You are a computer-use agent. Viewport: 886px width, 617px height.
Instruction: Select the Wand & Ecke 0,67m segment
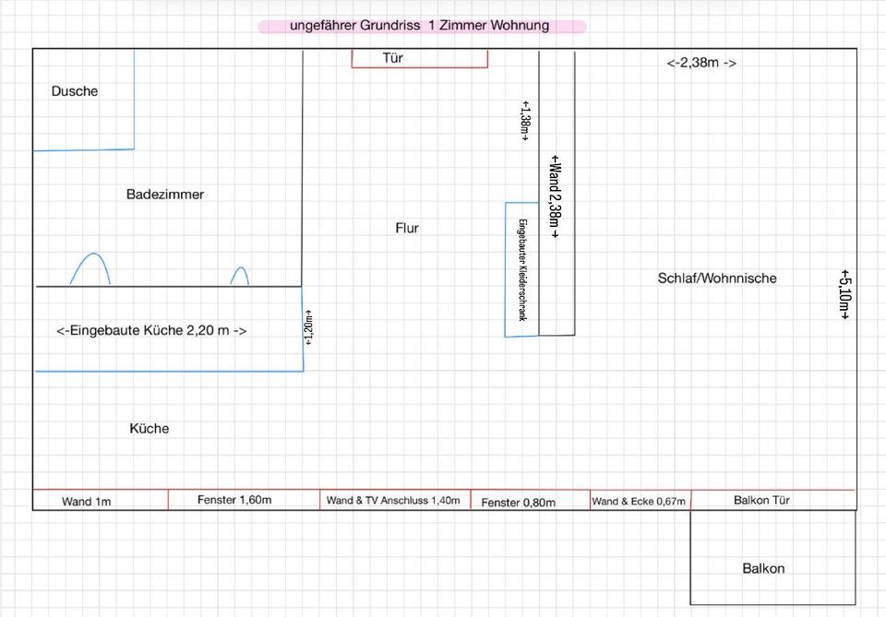point(639,501)
